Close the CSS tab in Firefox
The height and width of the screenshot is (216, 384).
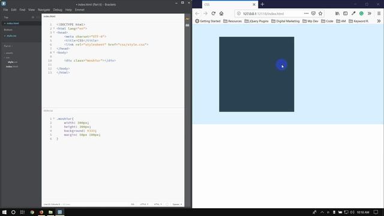tap(254, 4)
